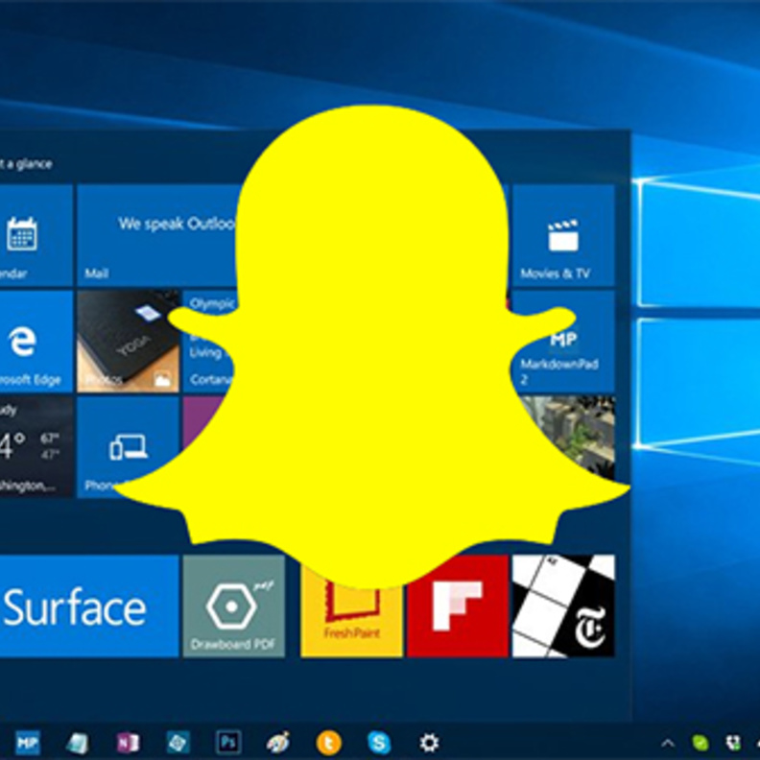Launch Movies & TV tile

point(562,236)
